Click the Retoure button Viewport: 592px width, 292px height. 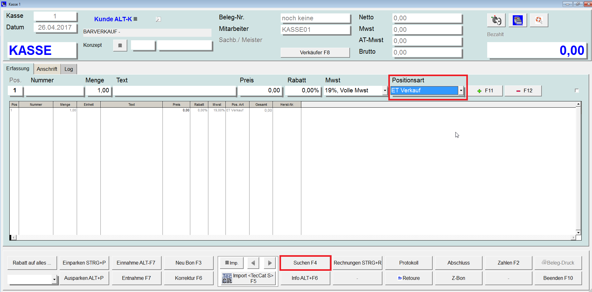(409, 278)
